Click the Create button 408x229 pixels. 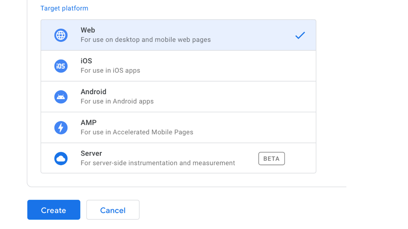[54, 210]
